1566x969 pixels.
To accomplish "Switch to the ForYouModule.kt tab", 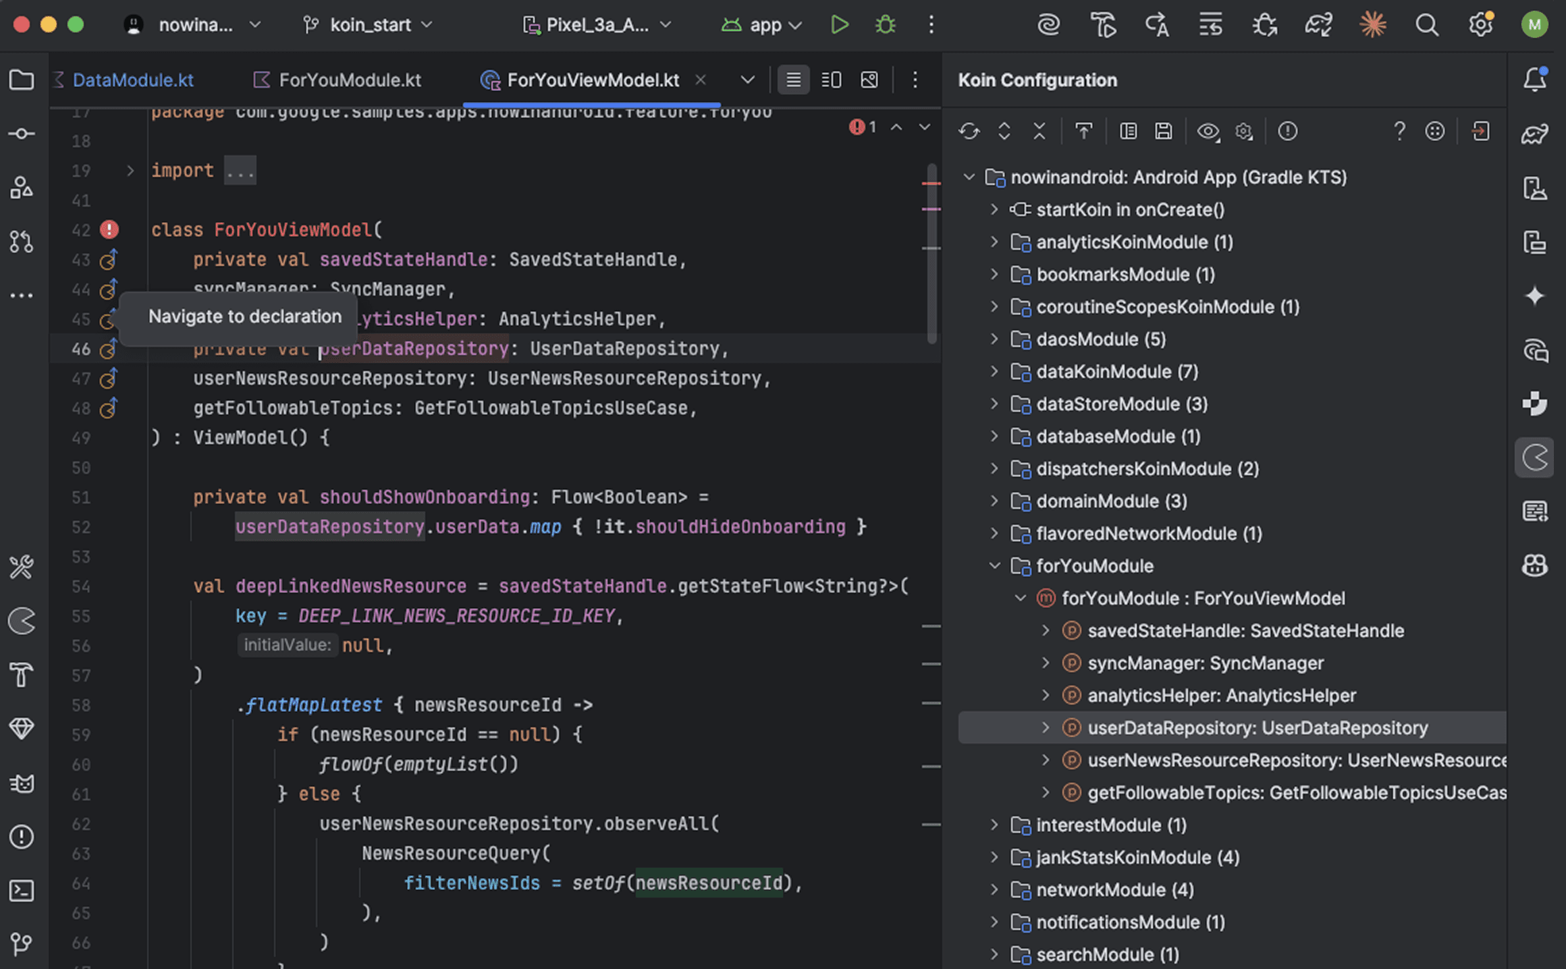I will pyautogui.click(x=349, y=80).
